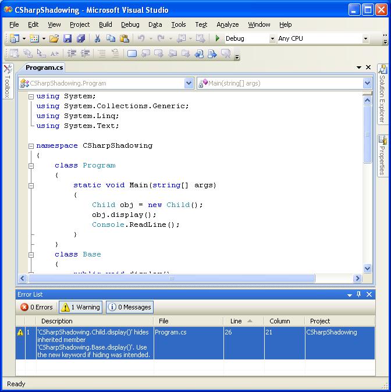Open the File menu
Image resolution: width=391 pixels, height=392 pixels.
point(14,24)
